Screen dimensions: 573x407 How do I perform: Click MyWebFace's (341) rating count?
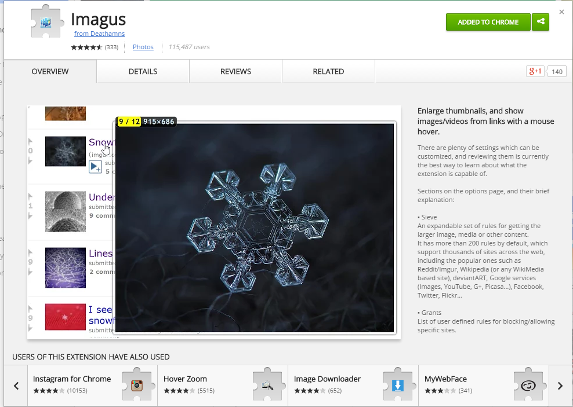click(465, 391)
